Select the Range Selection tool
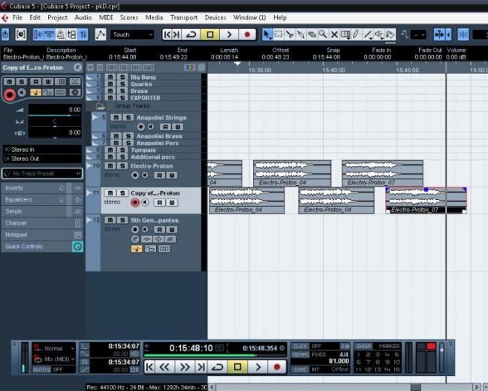 click(279, 35)
